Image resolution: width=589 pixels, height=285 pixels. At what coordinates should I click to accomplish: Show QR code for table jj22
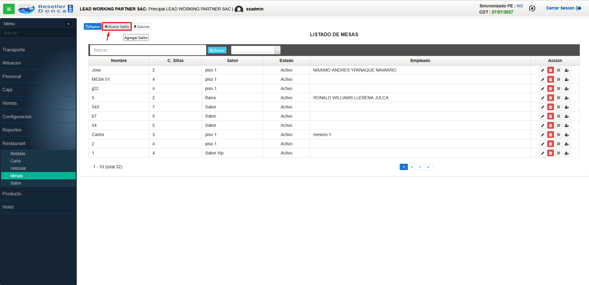point(559,89)
